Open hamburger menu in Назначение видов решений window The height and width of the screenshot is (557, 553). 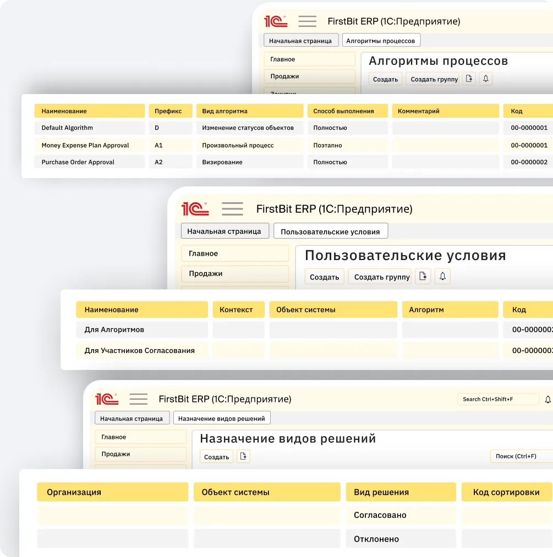(x=138, y=399)
